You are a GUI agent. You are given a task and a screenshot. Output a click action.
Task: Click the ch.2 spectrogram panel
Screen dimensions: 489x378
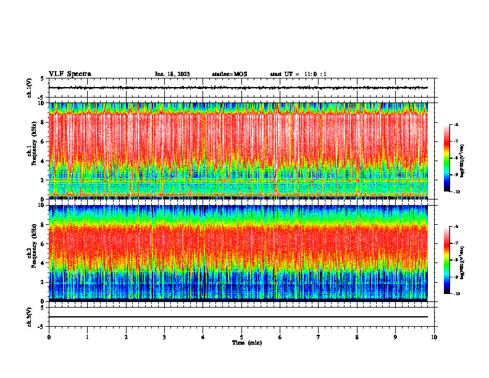tap(238, 253)
